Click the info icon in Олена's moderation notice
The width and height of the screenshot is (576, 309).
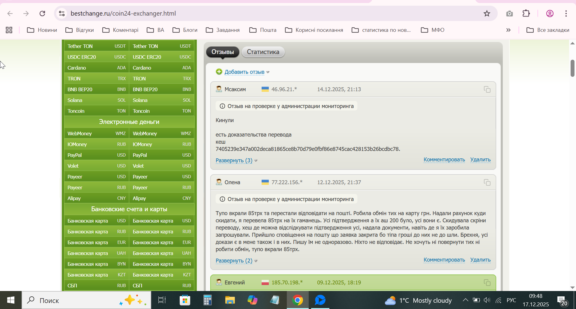(222, 199)
